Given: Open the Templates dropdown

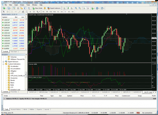Looking at the screenshot, I should point(102,8).
